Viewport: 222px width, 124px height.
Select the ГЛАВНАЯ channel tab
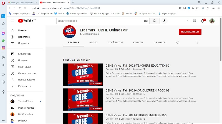coord(74,42)
